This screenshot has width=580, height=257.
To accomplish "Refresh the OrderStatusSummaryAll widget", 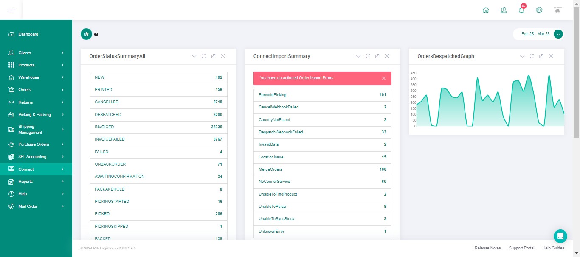I will 204,56.
